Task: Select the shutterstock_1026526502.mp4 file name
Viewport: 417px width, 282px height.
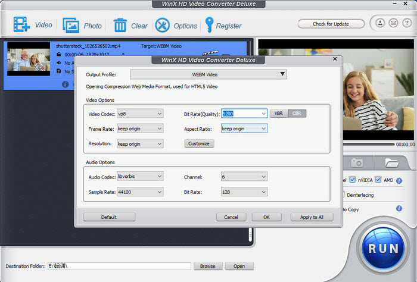Action: (88, 46)
